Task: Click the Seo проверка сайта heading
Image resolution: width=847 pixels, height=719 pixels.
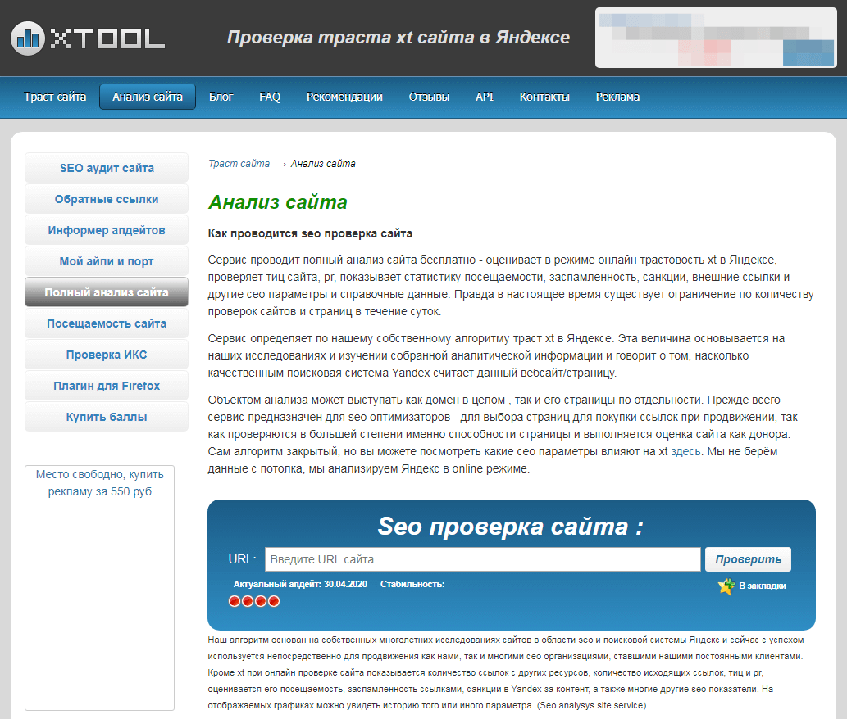Action: [x=511, y=527]
